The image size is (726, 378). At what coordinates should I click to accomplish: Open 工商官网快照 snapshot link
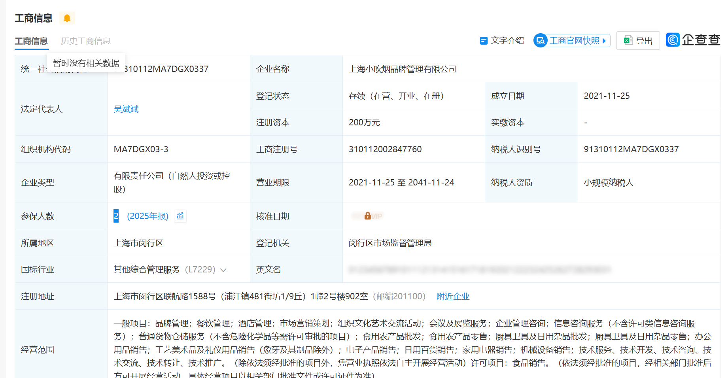[x=572, y=41]
